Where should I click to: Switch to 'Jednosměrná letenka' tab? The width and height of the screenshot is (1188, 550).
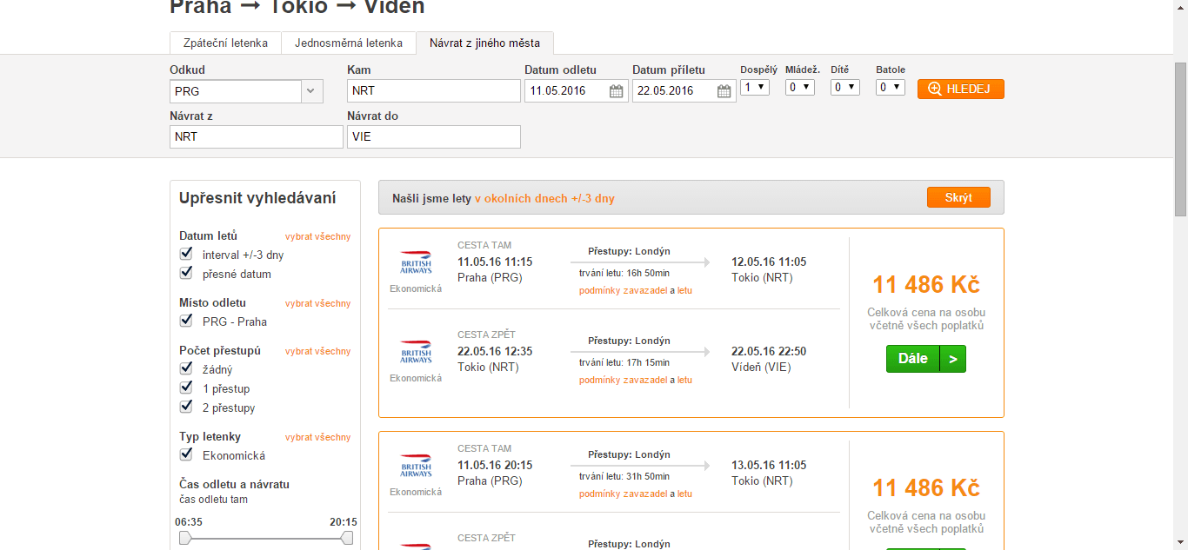[x=349, y=43]
